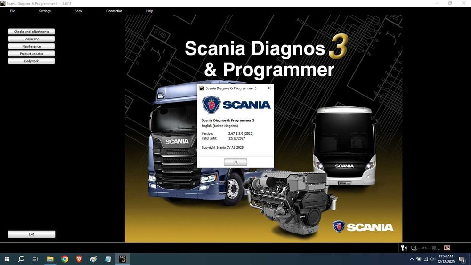The height and width of the screenshot is (265, 471).
Task: Click version text 2.67.1.2.0 [2510]
Action: pos(241,133)
